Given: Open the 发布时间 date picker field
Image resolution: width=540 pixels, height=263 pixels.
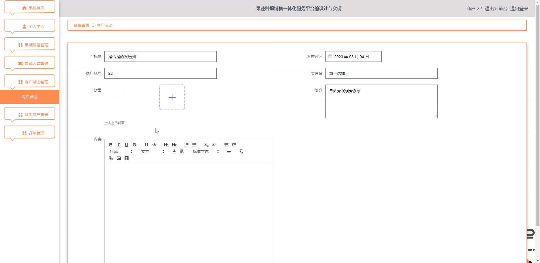Looking at the screenshot, I should click(354, 56).
